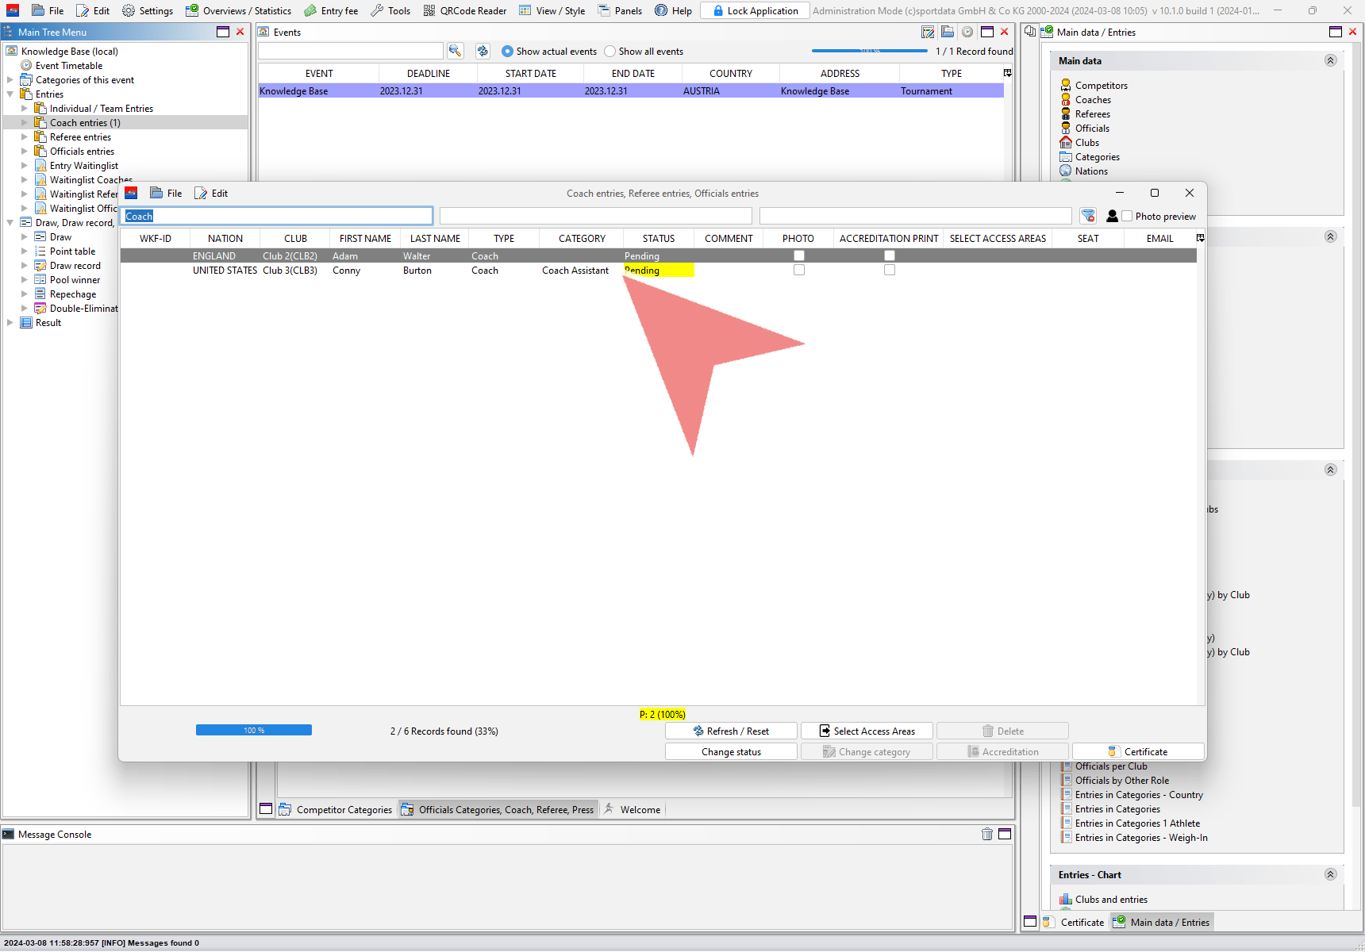The height and width of the screenshot is (952, 1365).
Task: Click the Refresh / Reset button
Action: coord(731,731)
